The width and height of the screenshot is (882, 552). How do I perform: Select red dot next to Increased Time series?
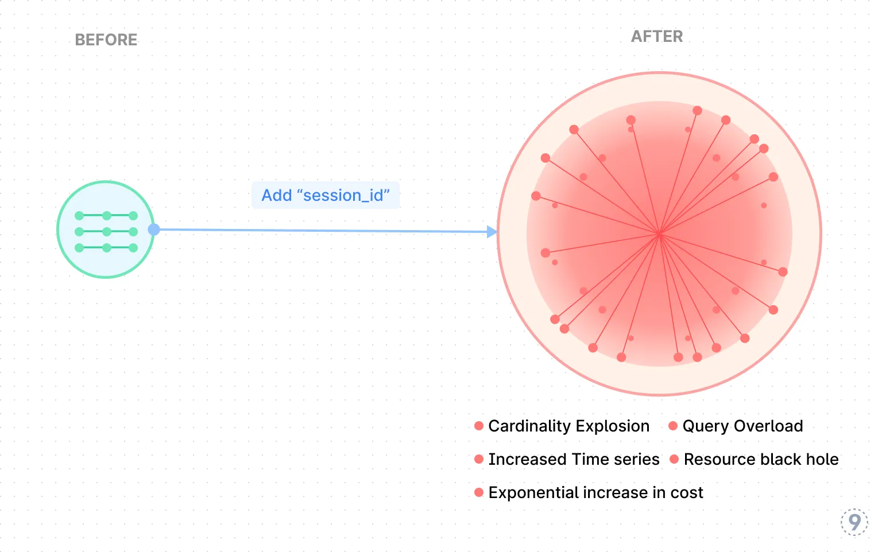point(479,459)
